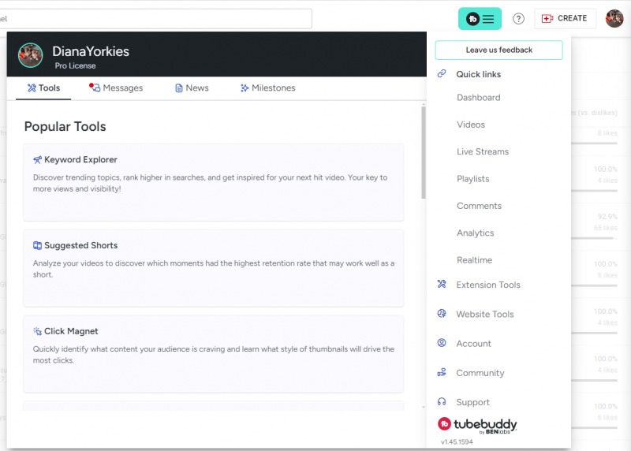Click the Leave us feedback button
The image size is (631, 451).
point(498,50)
